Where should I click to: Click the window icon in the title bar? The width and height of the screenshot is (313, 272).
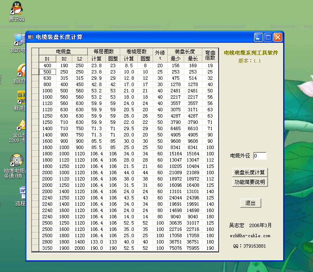tap(31, 37)
